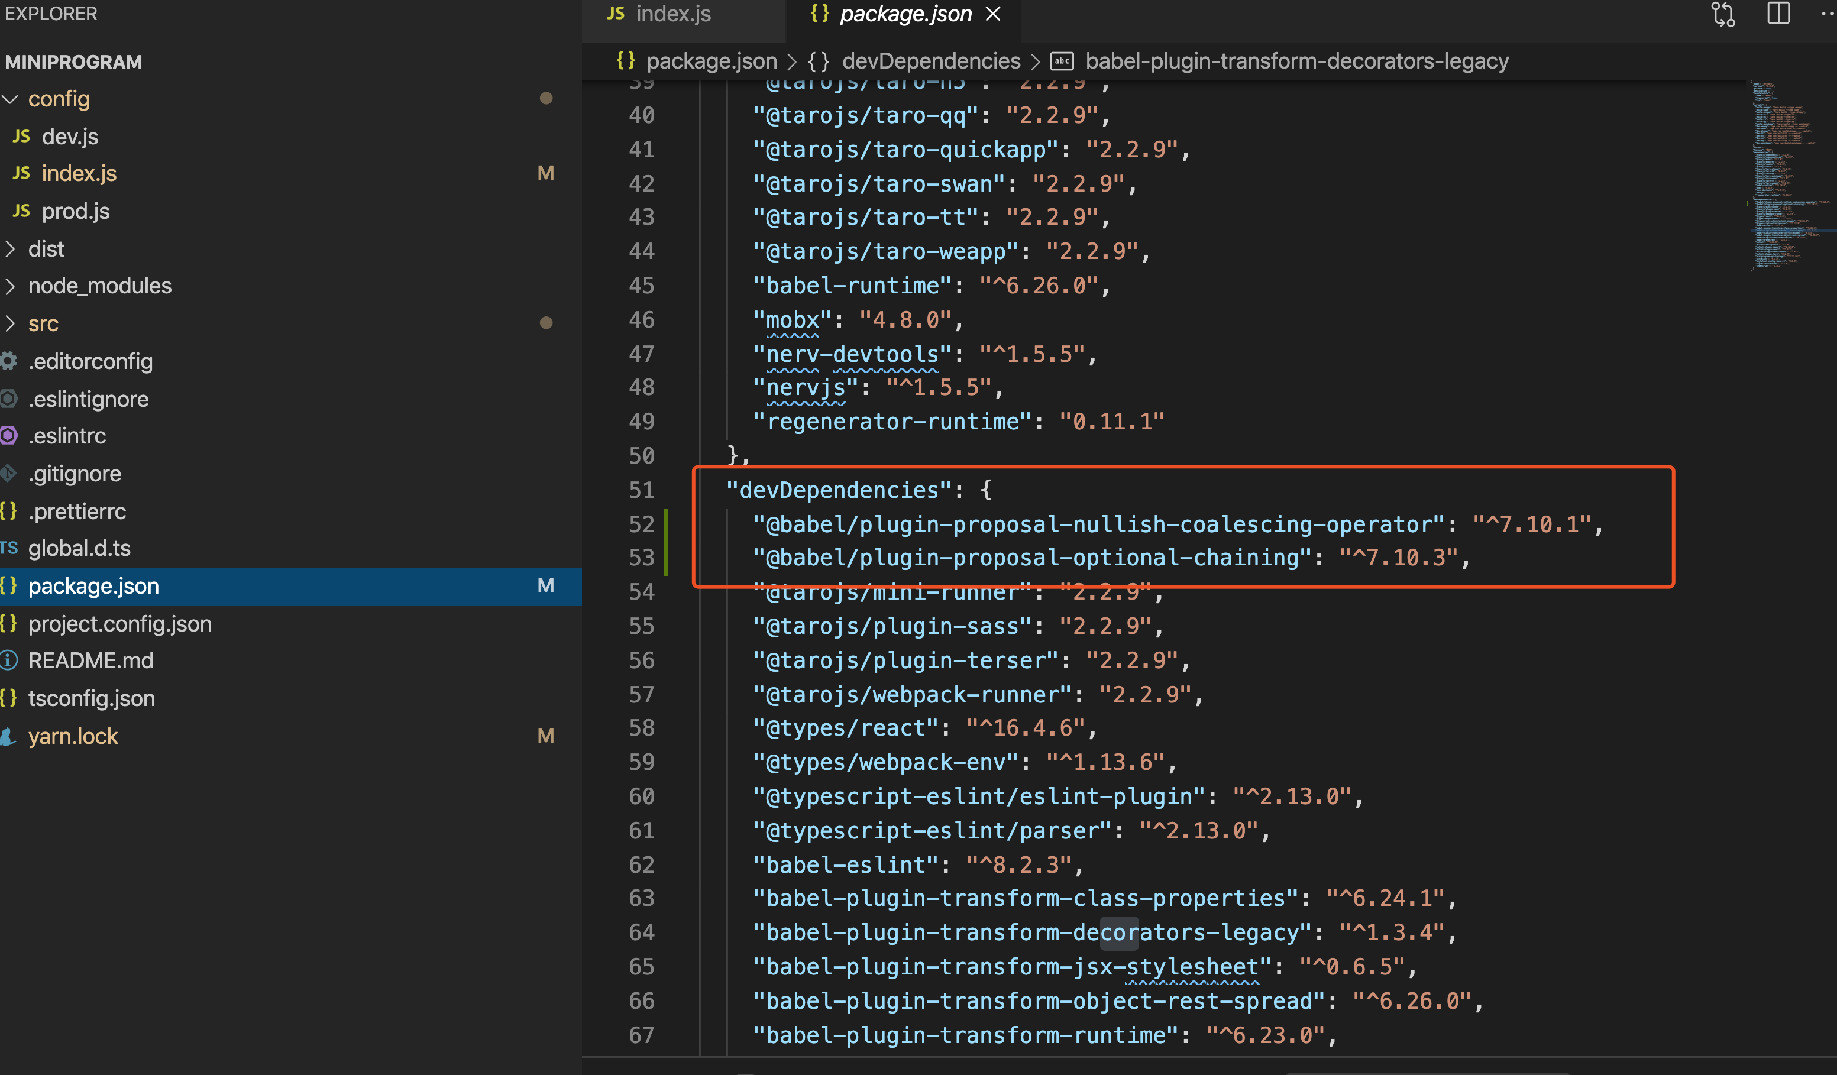The height and width of the screenshot is (1075, 1837).
Task: Click the Open Changes compare icon
Action: coord(1723,15)
